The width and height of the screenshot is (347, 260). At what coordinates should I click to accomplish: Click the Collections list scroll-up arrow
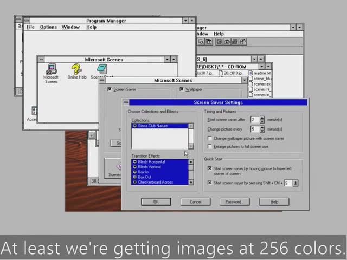pyautogui.click(x=191, y=126)
